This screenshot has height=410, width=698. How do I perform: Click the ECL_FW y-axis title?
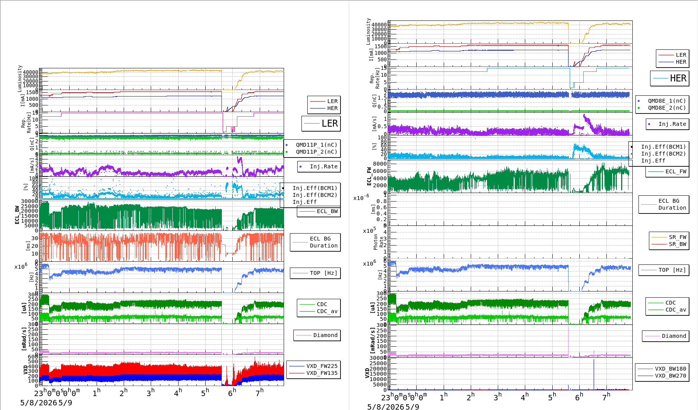(369, 176)
